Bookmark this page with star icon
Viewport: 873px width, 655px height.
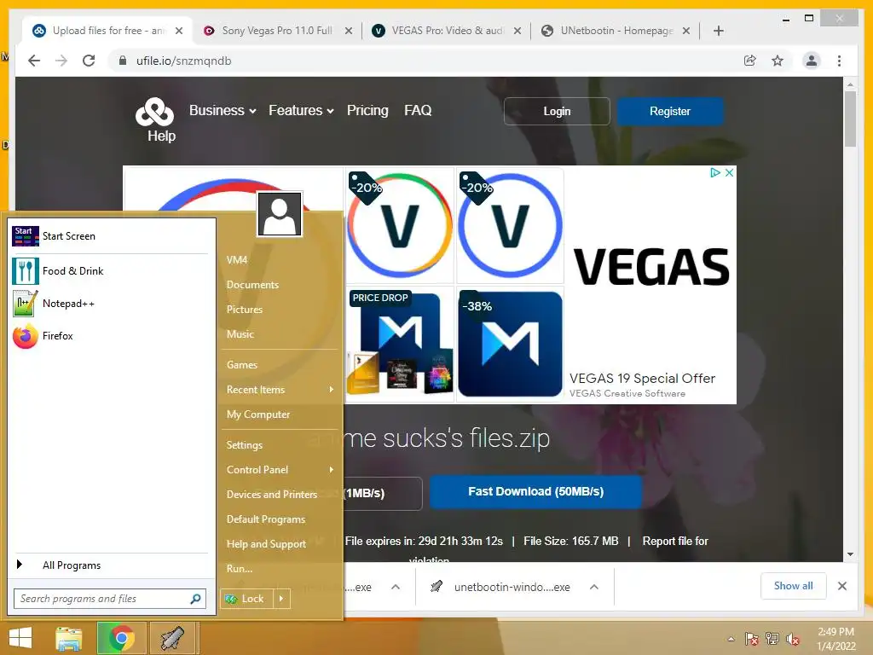(x=778, y=61)
